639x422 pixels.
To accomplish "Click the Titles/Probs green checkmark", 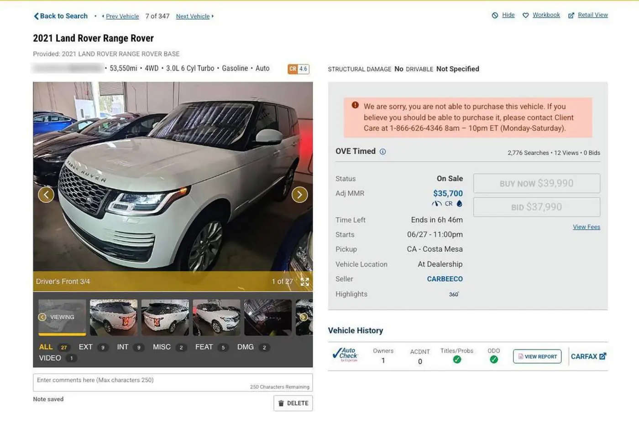I will (x=457, y=360).
